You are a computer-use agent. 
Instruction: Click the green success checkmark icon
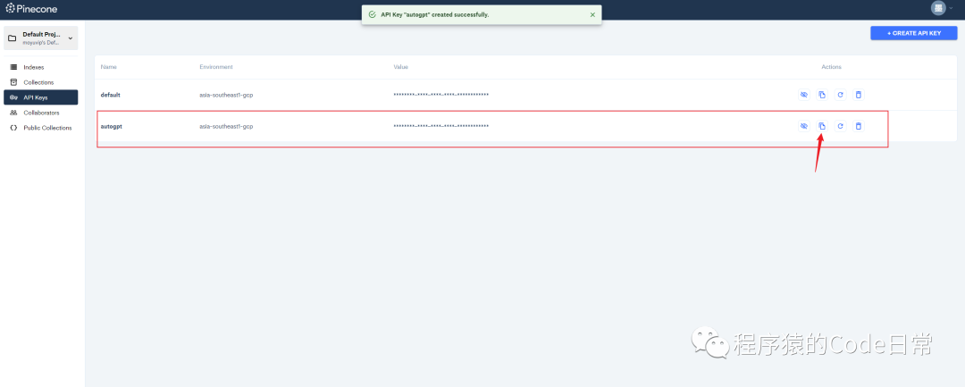(x=372, y=14)
